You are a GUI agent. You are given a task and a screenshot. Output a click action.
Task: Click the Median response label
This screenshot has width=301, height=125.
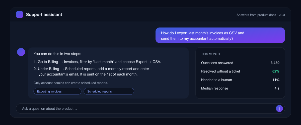(x=215, y=88)
